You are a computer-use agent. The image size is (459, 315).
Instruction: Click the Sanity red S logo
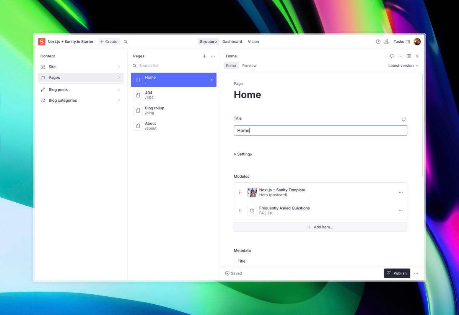point(42,42)
